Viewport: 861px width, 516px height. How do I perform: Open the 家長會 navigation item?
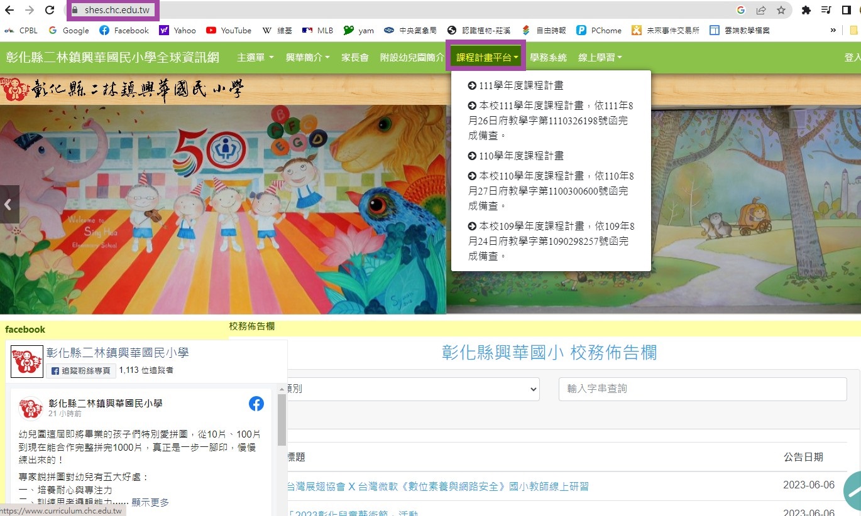[x=354, y=57]
